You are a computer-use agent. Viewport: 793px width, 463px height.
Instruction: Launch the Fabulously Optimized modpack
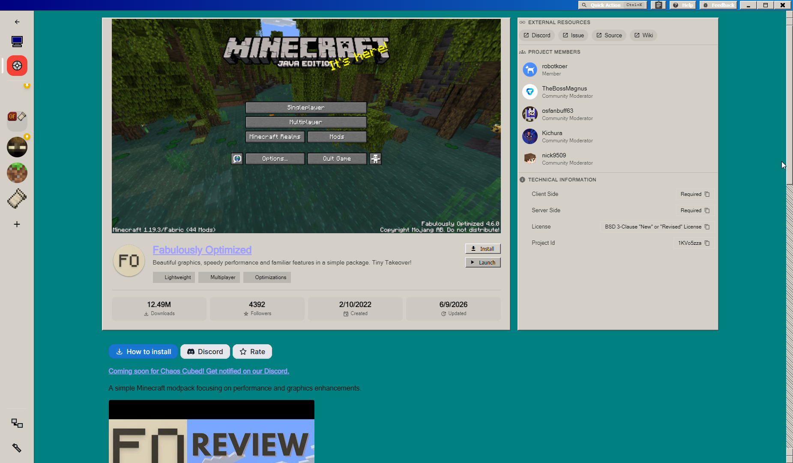(x=483, y=262)
